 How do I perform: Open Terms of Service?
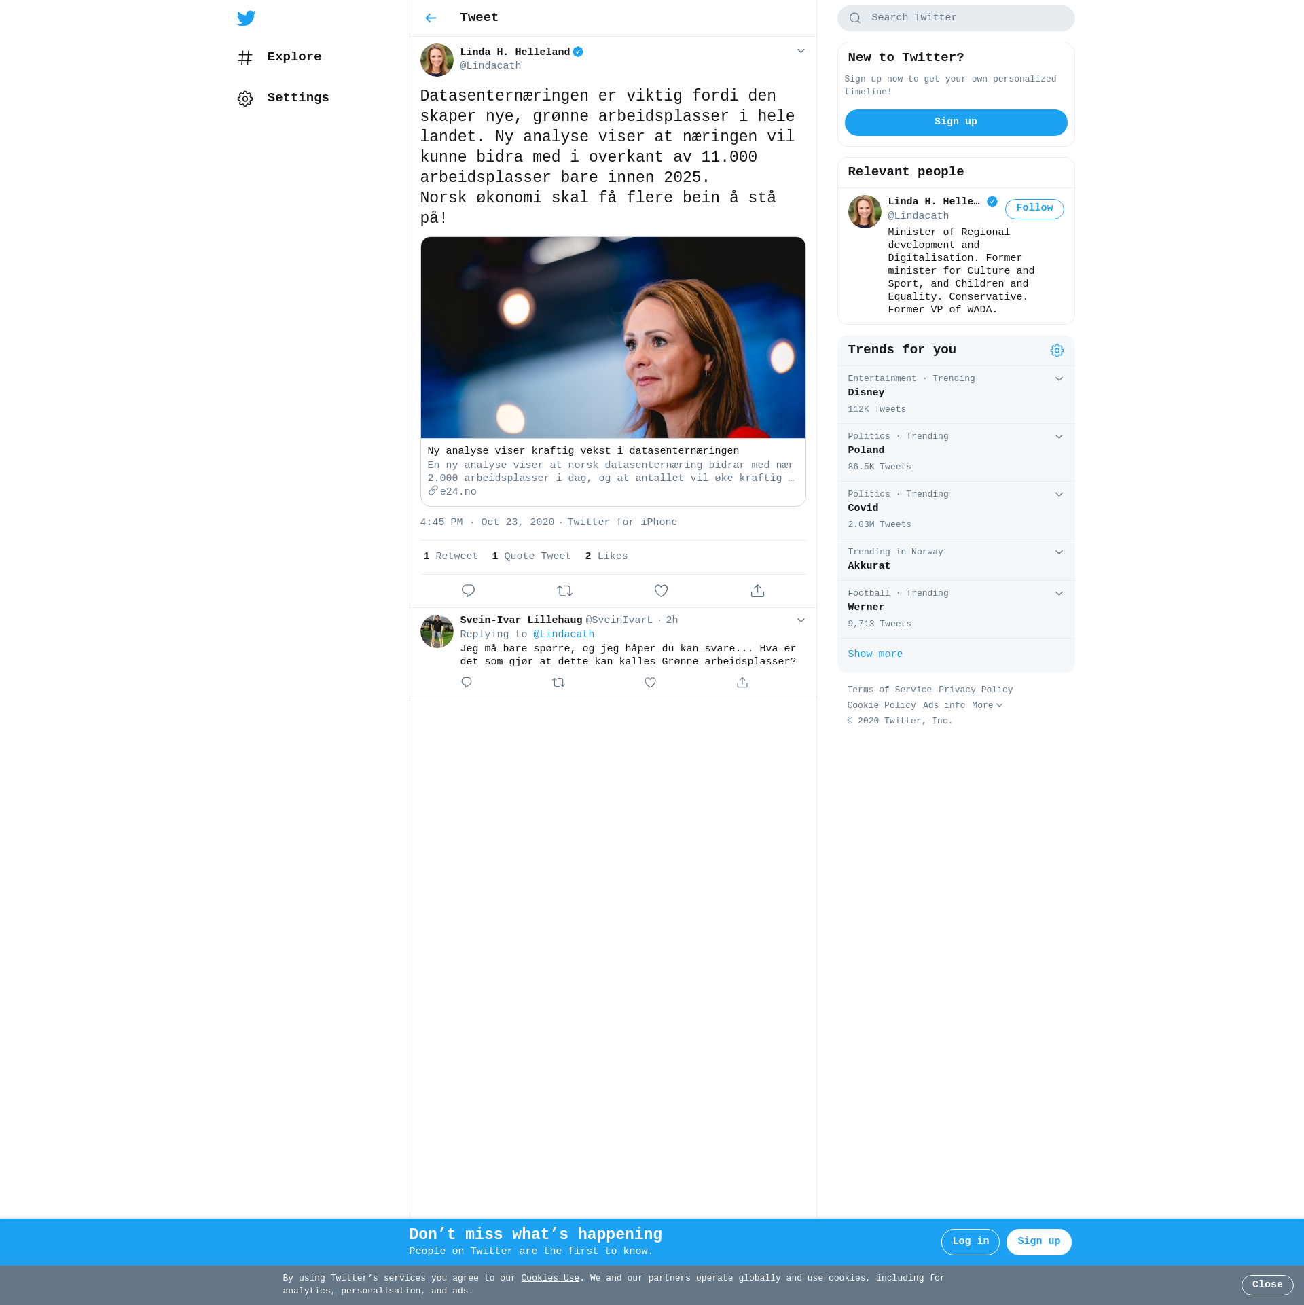889,690
